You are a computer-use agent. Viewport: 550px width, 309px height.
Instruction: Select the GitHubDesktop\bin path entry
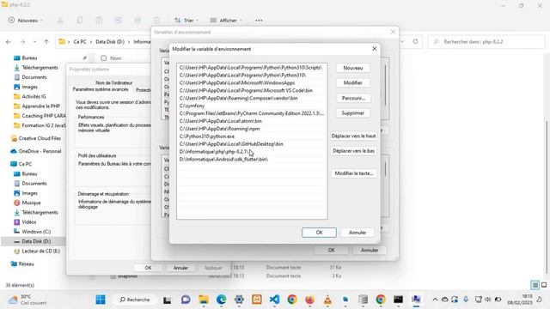[x=252, y=144]
